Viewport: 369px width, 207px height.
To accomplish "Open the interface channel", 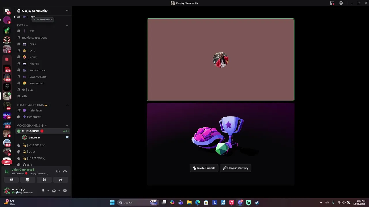I will pyautogui.click(x=43, y=110).
